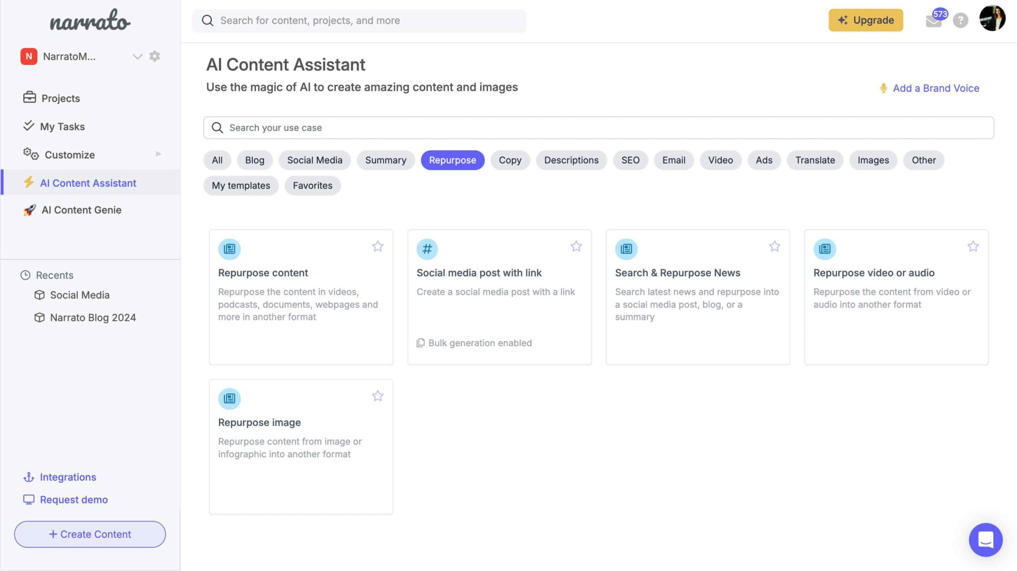
Task: Select the Translate filter chip
Action: click(815, 160)
